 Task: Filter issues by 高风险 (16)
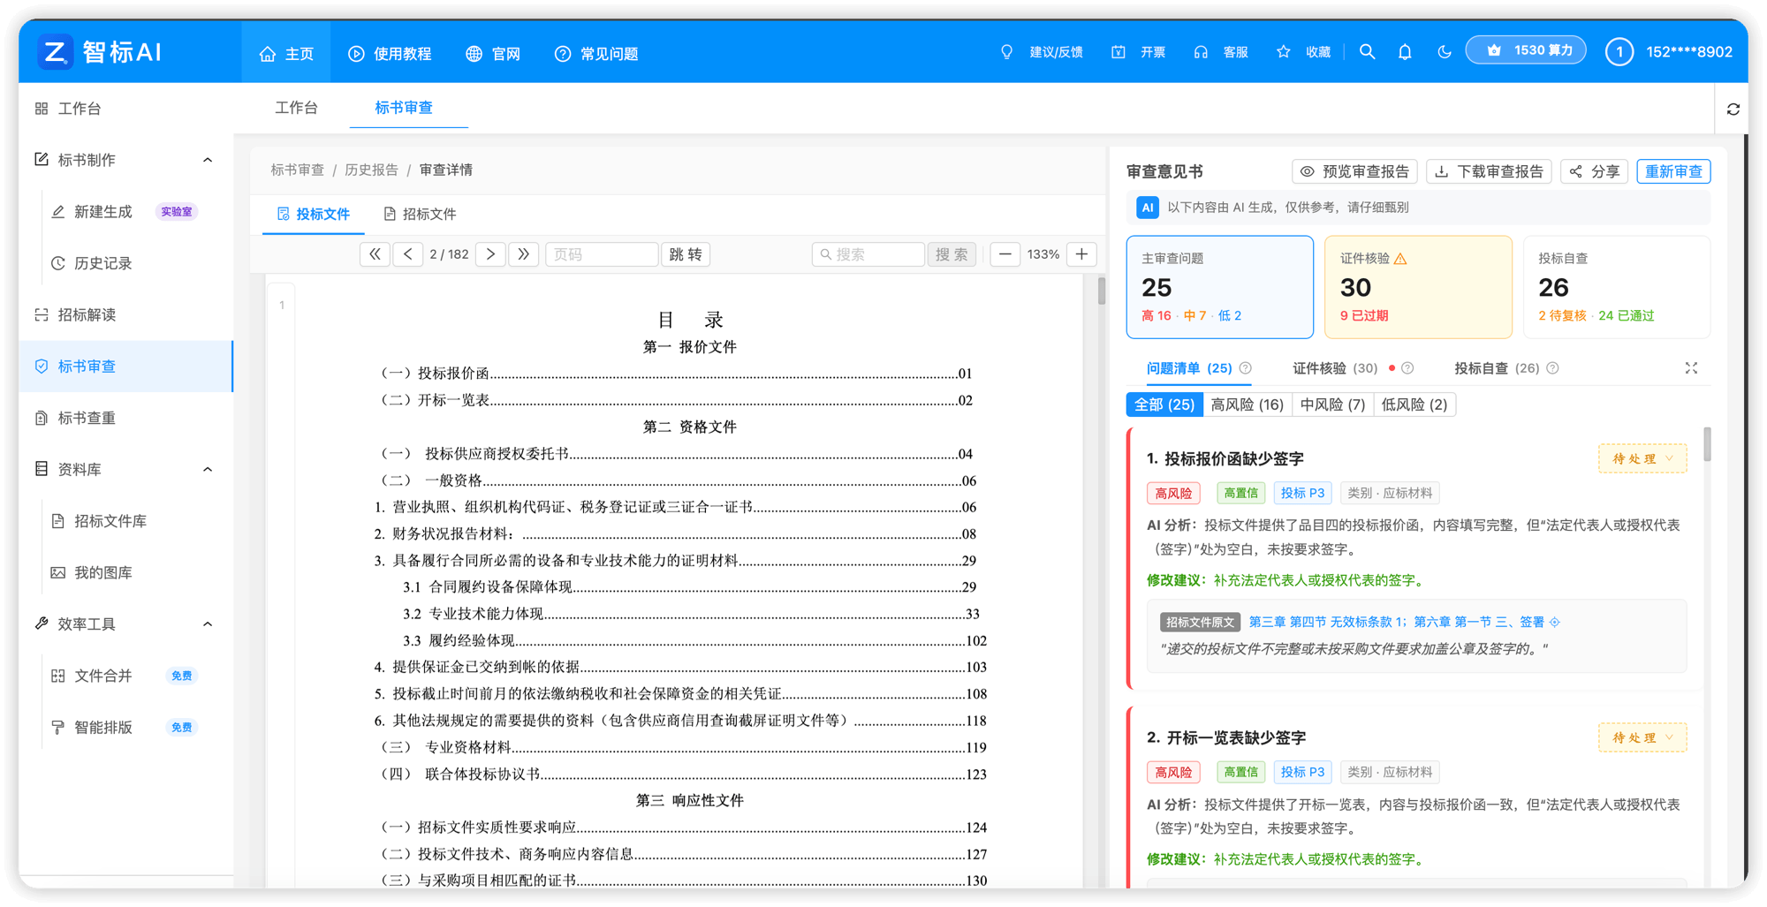click(1247, 404)
